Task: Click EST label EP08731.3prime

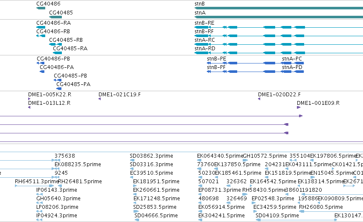Action: (220, 190)
